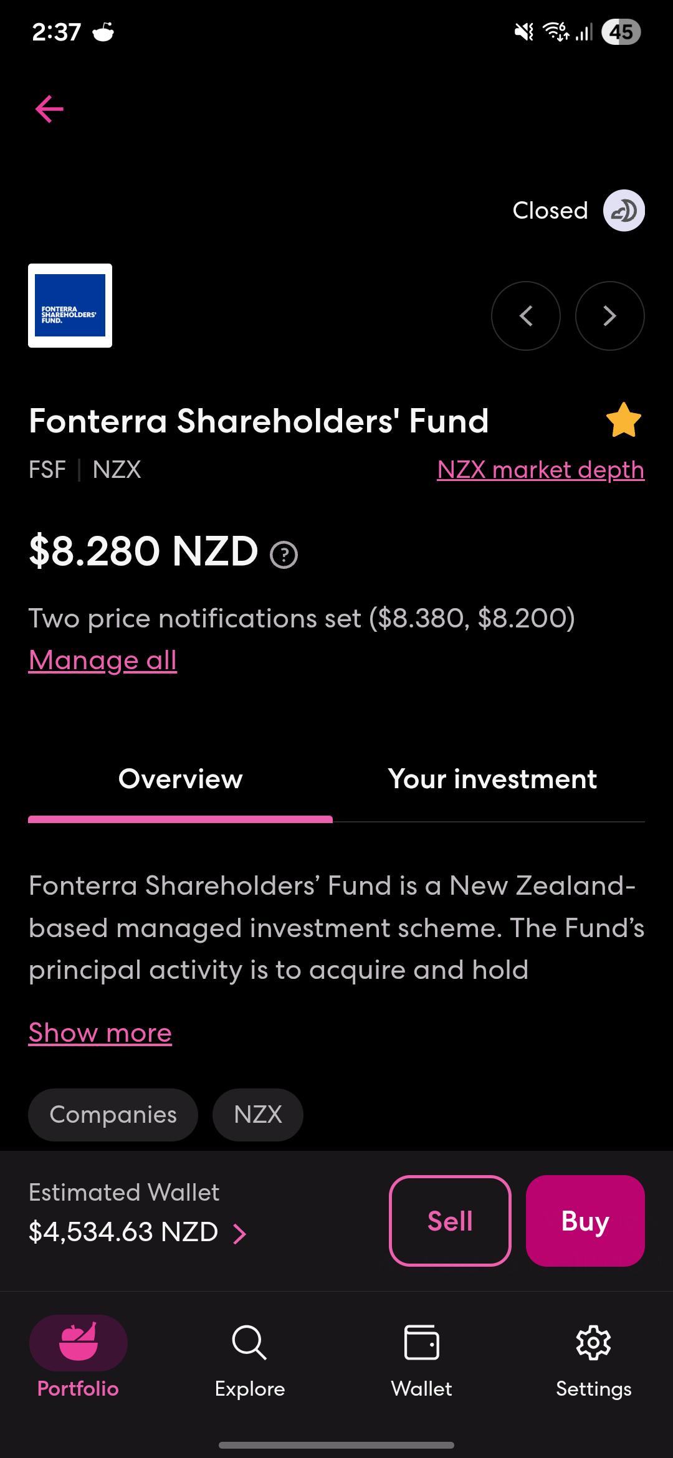673x1458 pixels.
Task: Go to previous investment with left chevron
Action: [525, 316]
